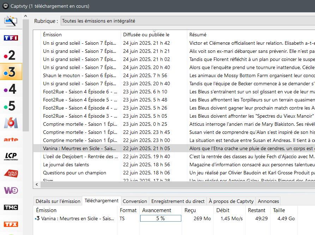The image size is (315, 235).
Task: Select the TF1 channel icon
Action: pyautogui.click(x=11, y=38)
